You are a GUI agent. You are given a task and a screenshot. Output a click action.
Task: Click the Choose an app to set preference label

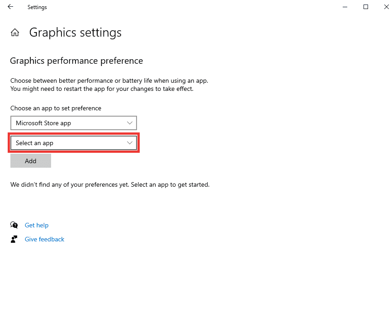(x=56, y=108)
